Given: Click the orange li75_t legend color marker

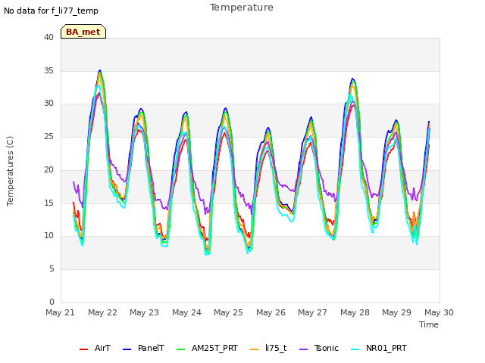Looking at the screenshot, I should 255,349.
